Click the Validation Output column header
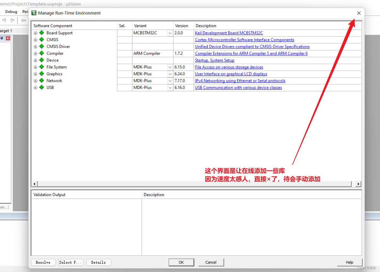380x272 pixels. tap(87, 195)
